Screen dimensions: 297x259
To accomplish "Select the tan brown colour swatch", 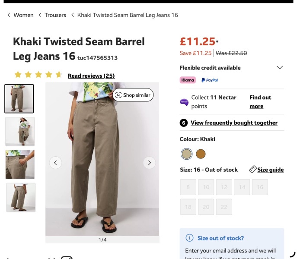I will click(201, 154).
